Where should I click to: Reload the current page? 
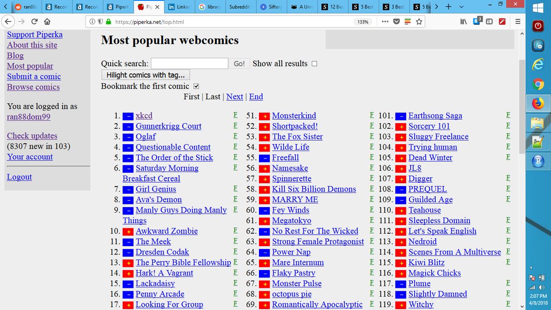[x=34, y=22]
